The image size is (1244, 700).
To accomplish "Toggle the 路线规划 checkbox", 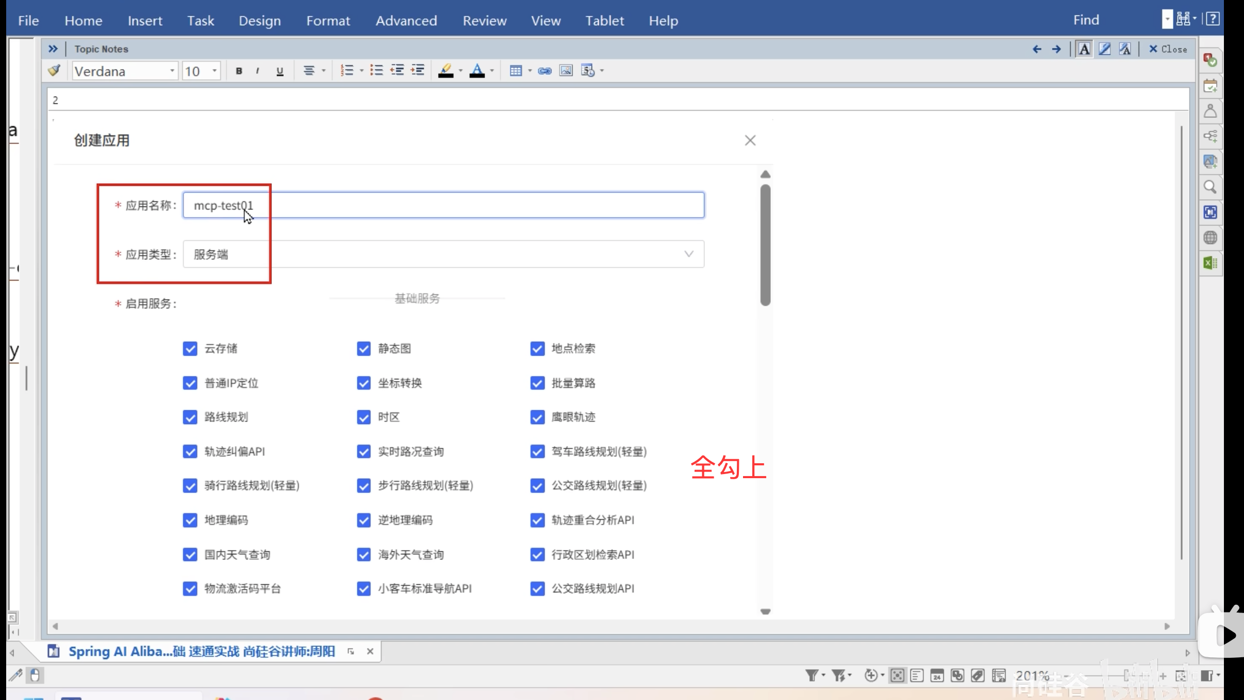I will (190, 417).
